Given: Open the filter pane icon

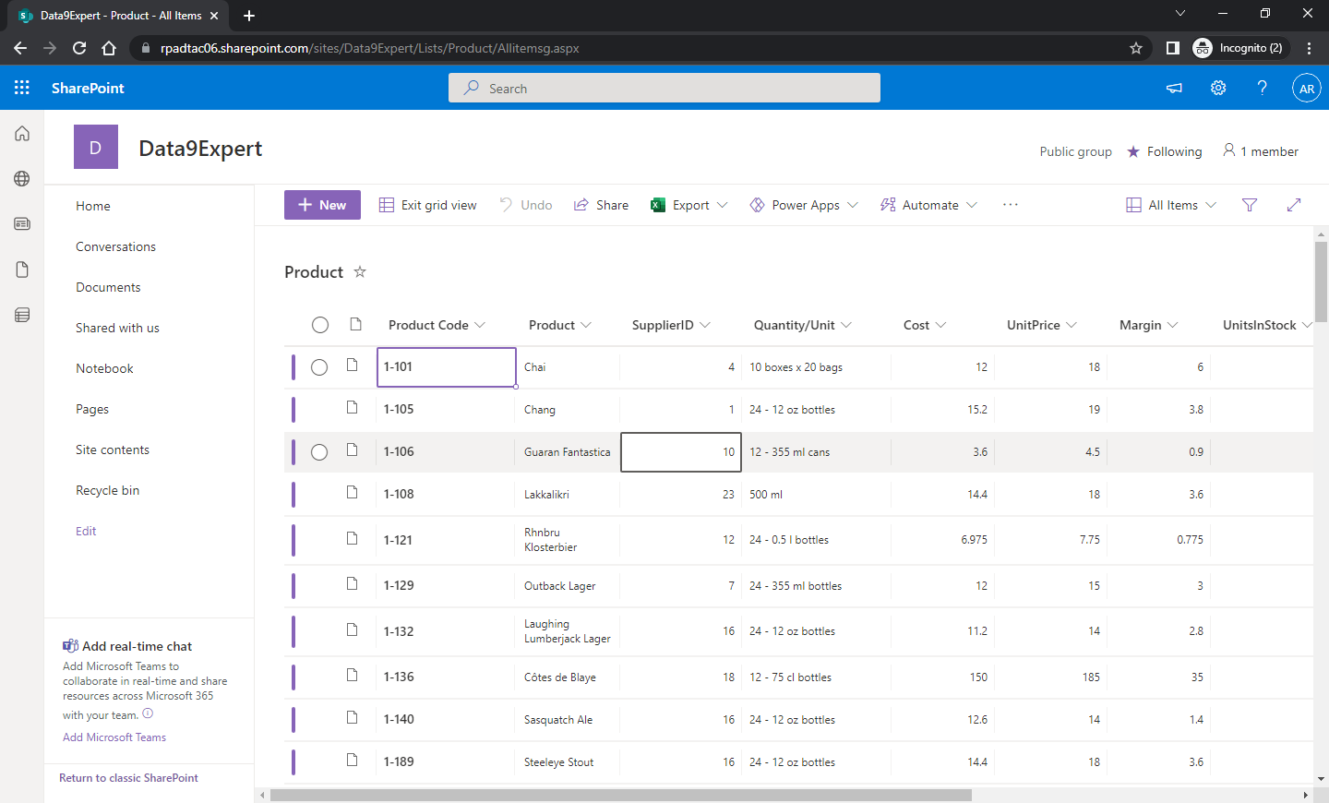Looking at the screenshot, I should click(1249, 205).
